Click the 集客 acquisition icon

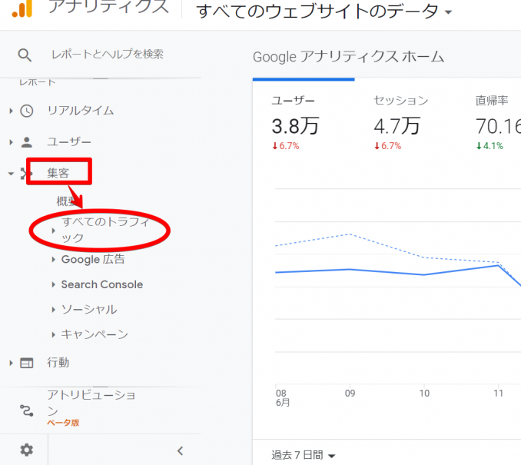click(27, 174)
